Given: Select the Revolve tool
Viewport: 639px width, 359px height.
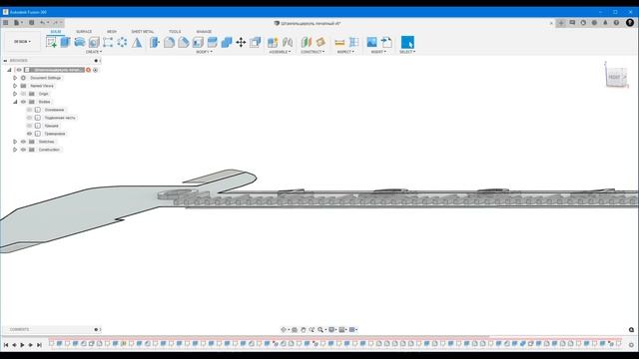Looking at the screenshot, I should coord(80,42).
